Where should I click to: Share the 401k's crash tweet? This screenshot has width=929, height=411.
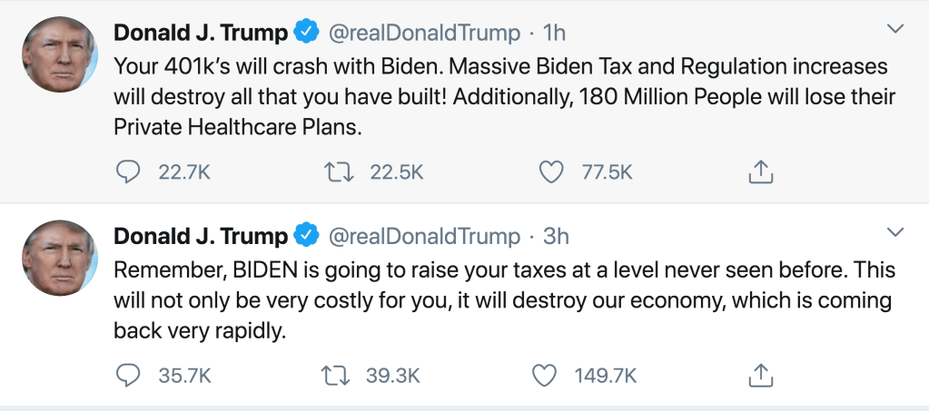point(761,171)
